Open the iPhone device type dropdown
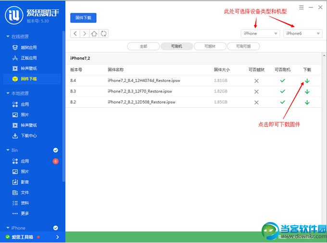Screen dimensions: 327x243 pos(260,33)
